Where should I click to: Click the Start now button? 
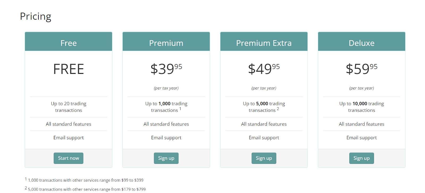69,158
